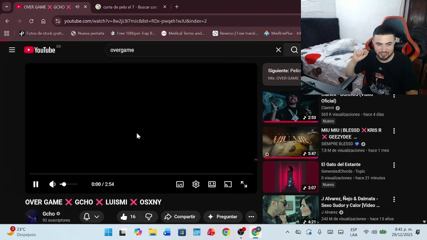Click the Compartir button
427x240 pixels.
180,217
